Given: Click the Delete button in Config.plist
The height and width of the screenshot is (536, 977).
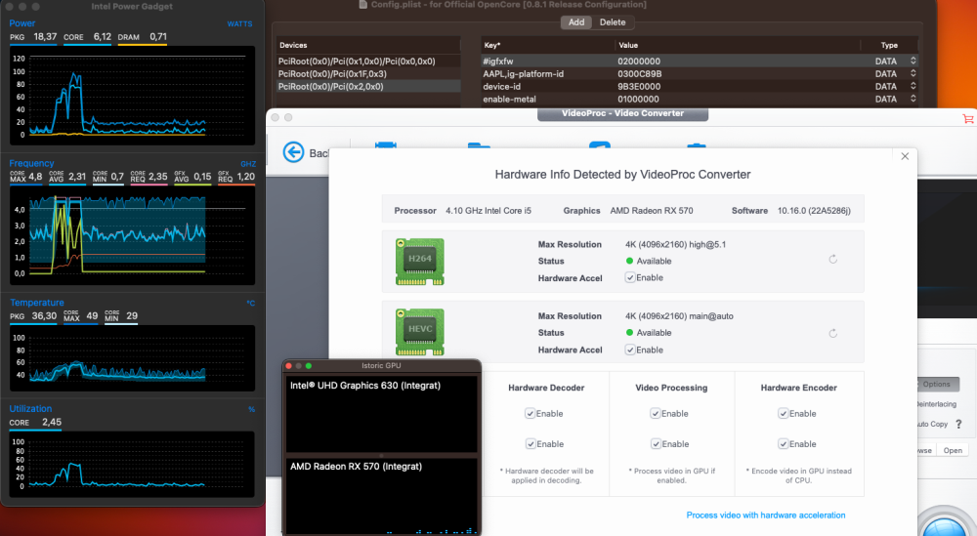Looking at the screenshot, I should pos(613,22).
